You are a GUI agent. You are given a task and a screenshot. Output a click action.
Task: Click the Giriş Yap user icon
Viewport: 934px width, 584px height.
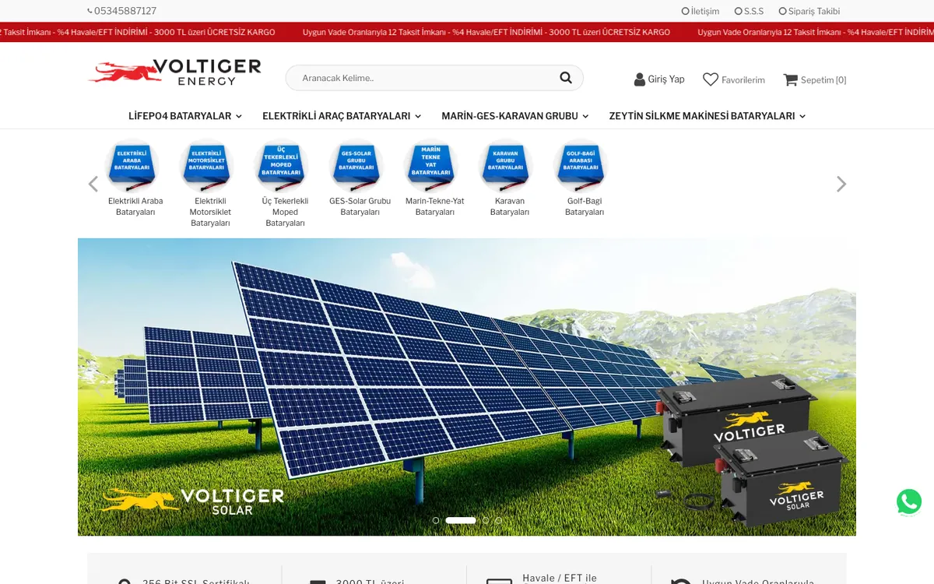point(640,79)
